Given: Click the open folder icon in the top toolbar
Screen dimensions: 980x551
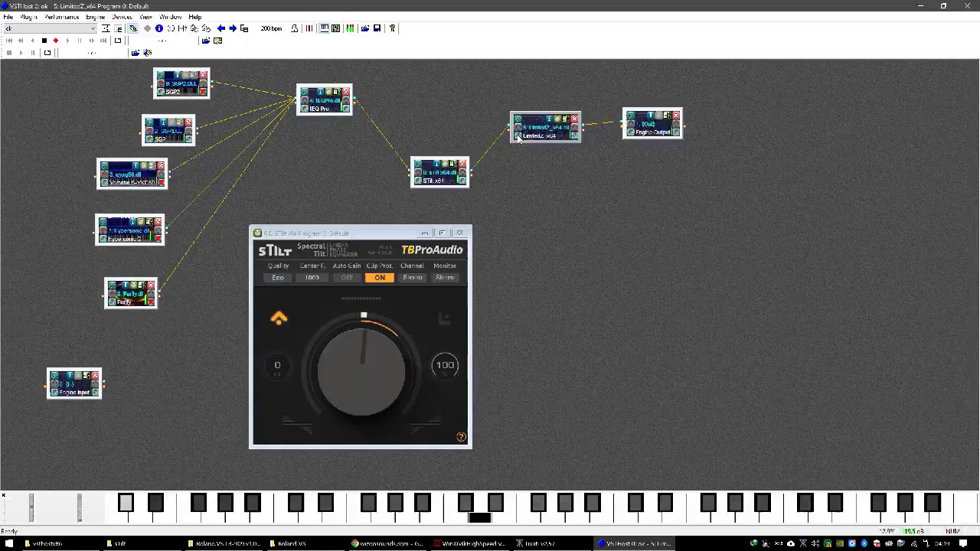Looking at the screenshot, I should 365,28.
